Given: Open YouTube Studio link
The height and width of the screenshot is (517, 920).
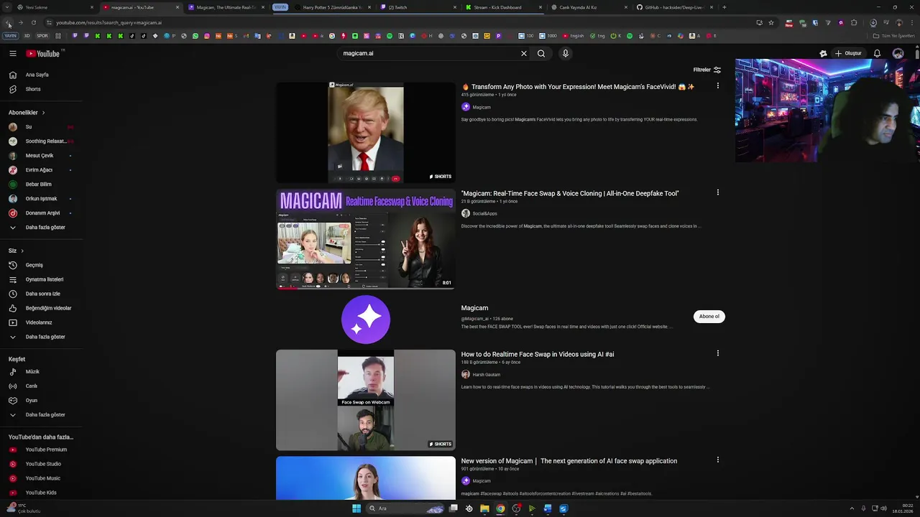Looking at the screenshot, I should click(x=43, y=464).
